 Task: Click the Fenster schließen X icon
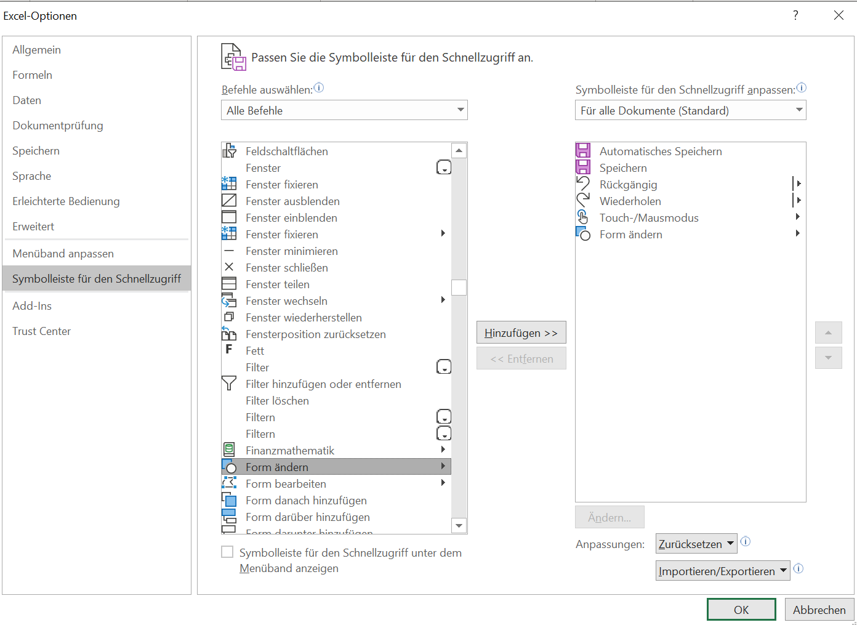tap(229, 267)
